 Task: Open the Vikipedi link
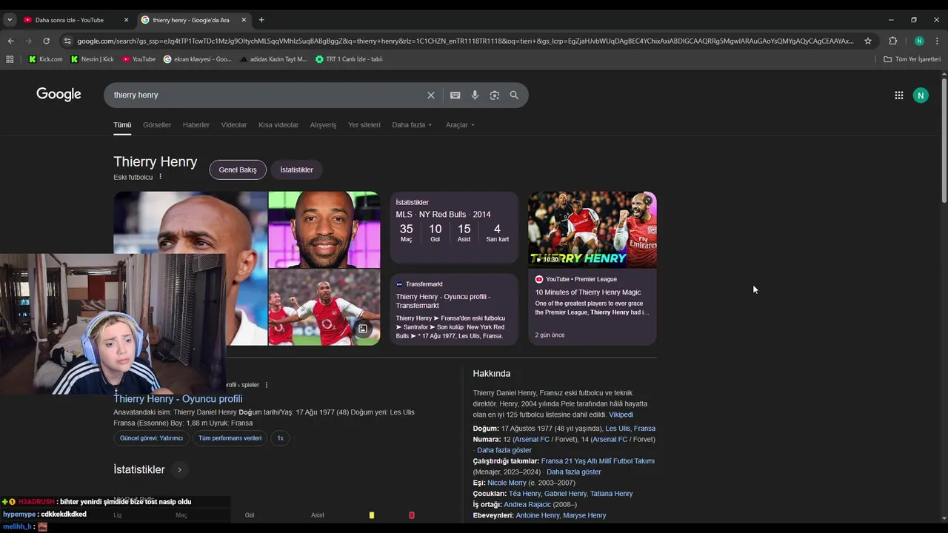pyautogui.click(x=621, y=415)
